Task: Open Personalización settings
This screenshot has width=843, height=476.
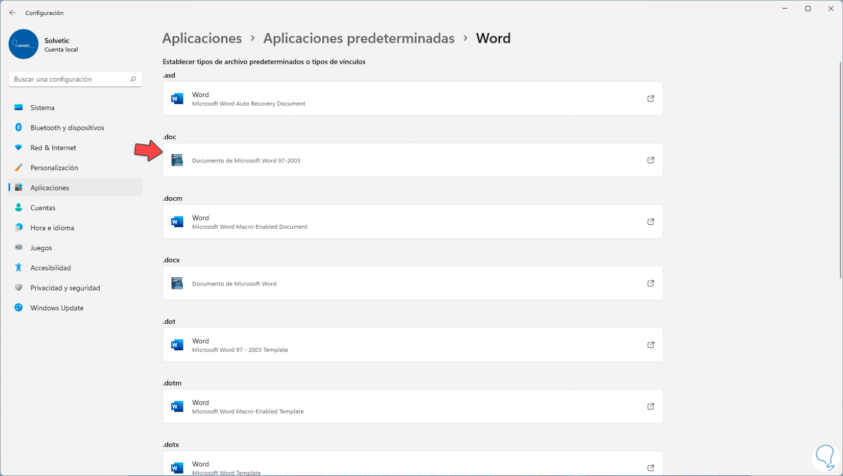Action: (x=54, y=168)
